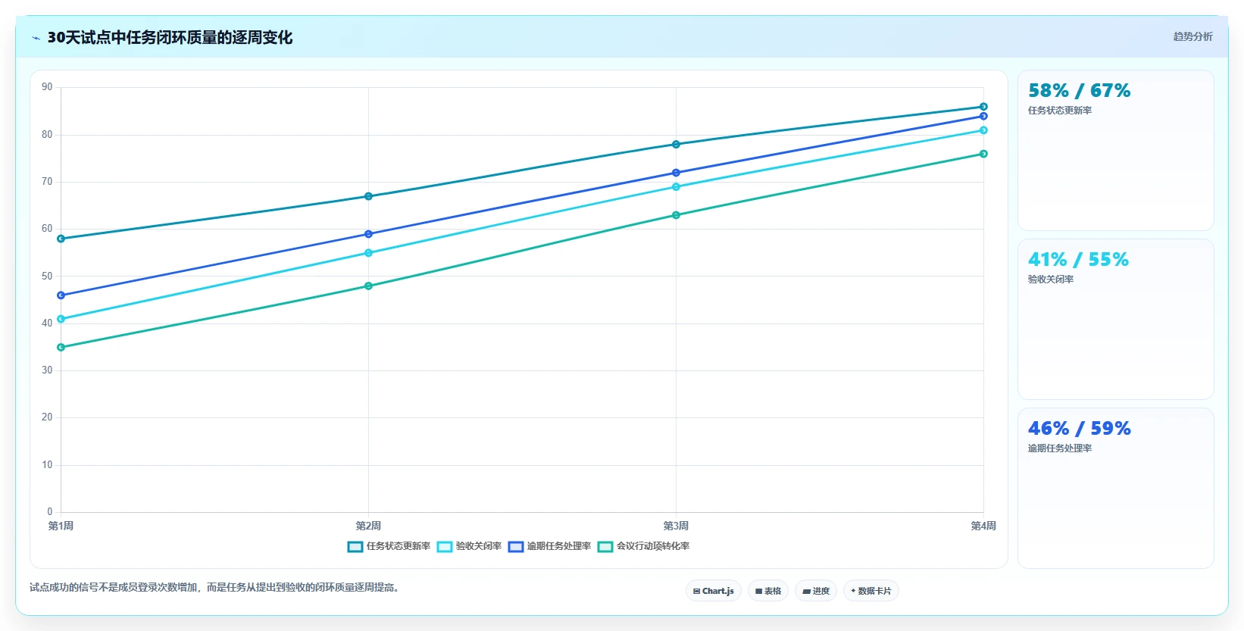Click the 逾期任务处理率 point at 第4周 (84)
The height and width of the screenshot is (631, 1244).
(x=983, y=116)
